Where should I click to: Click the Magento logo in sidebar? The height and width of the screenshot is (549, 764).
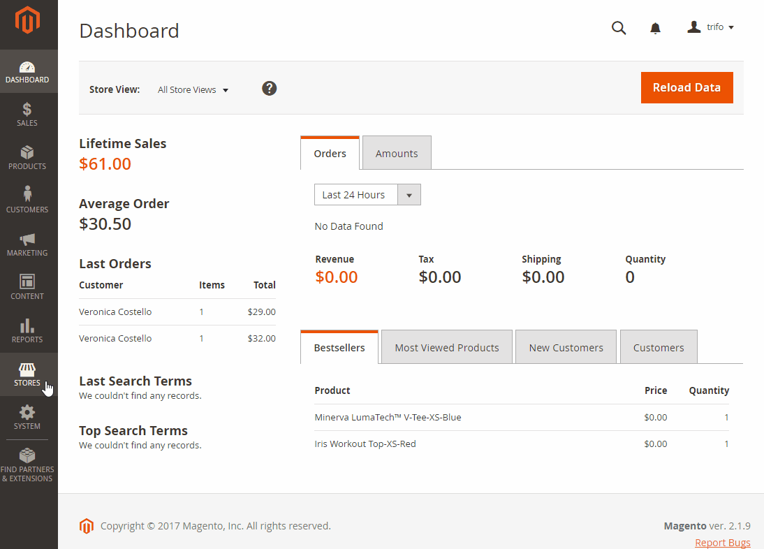click(27, 20)
